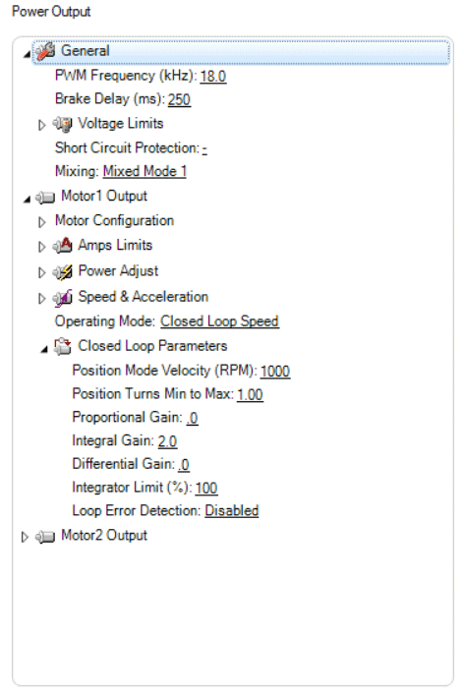Edit Position Mode Velocity value 1000
This screenshot has height=696, width=464.
(275, 371)
